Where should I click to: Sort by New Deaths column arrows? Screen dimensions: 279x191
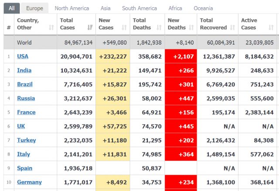pos(191,28)
